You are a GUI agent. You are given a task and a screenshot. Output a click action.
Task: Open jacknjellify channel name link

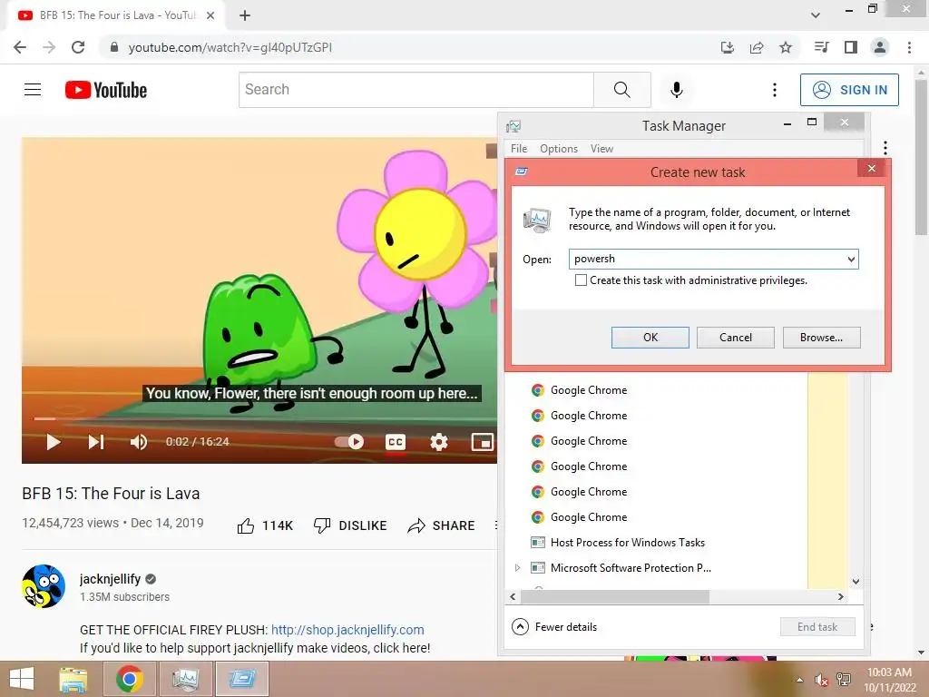point(110,579)
